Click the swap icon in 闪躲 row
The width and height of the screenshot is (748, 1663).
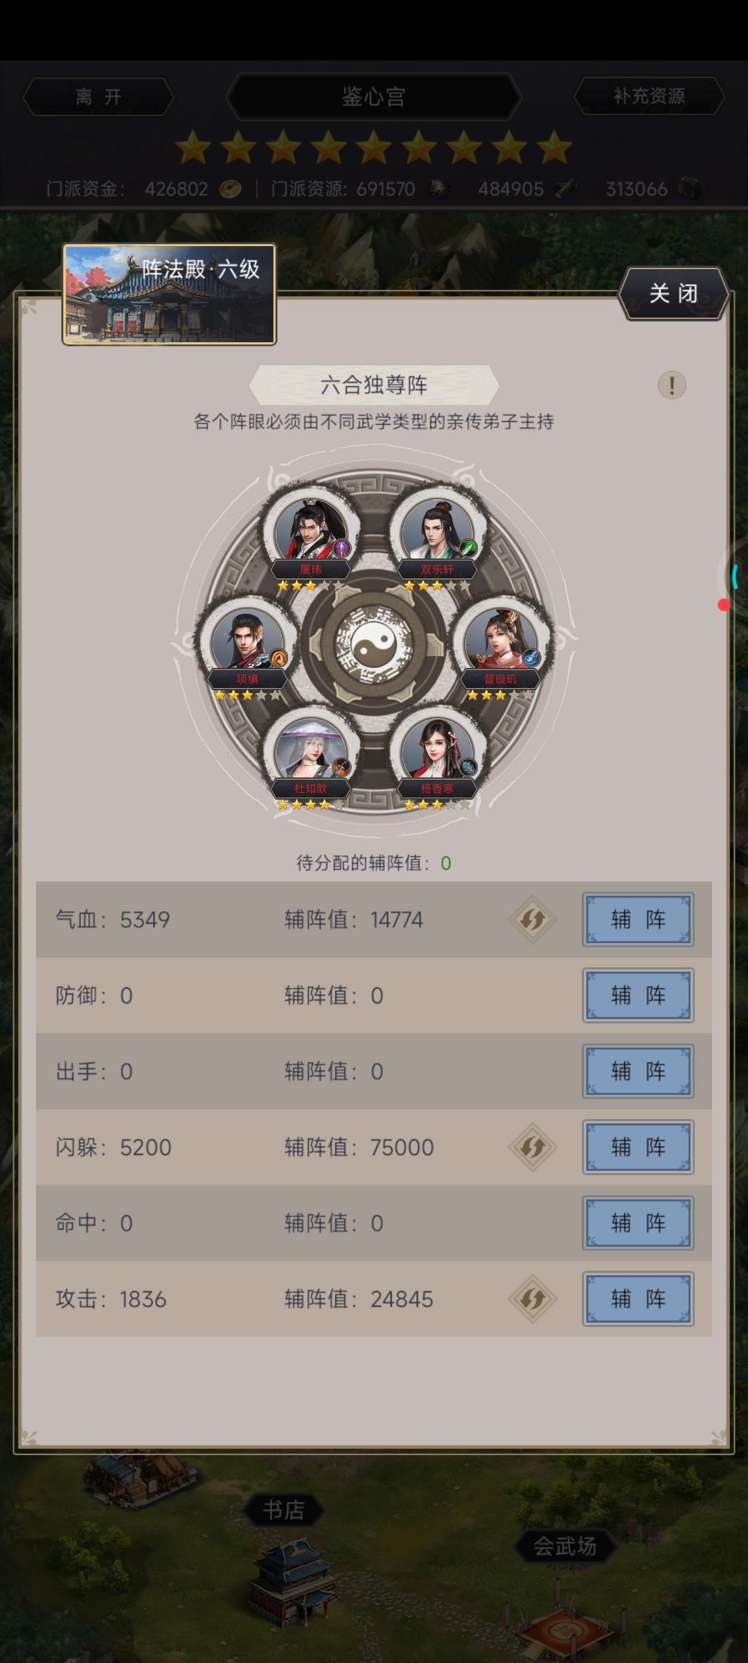[x=533, y=1147]
